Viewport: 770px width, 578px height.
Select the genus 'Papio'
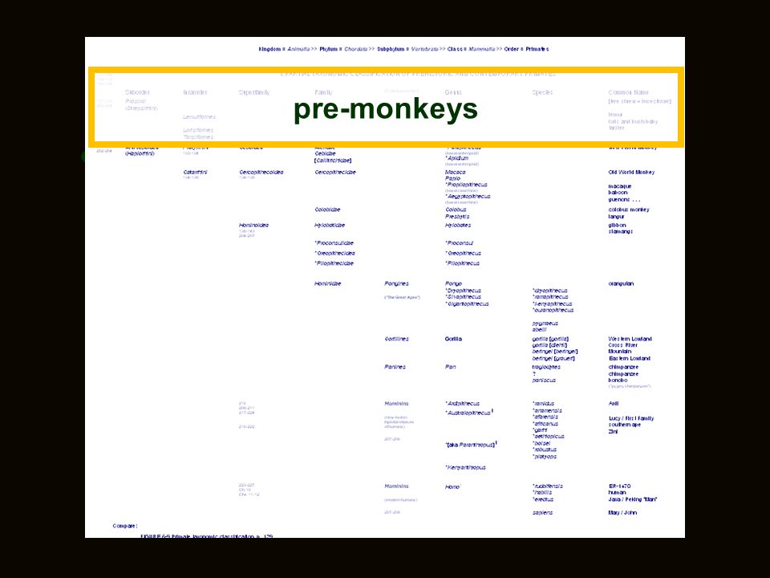(x=452, y=178)
